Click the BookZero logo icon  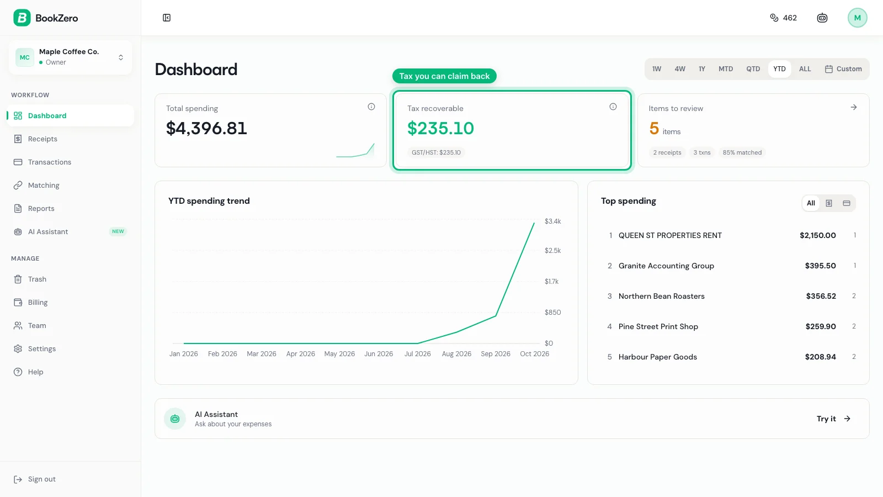[x=22, y=18]
